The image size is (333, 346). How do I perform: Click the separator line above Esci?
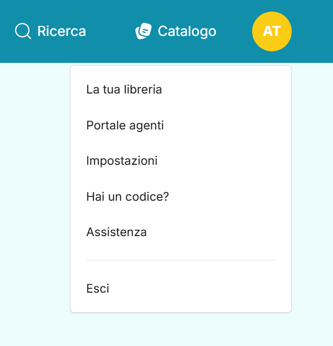[181, 260]
